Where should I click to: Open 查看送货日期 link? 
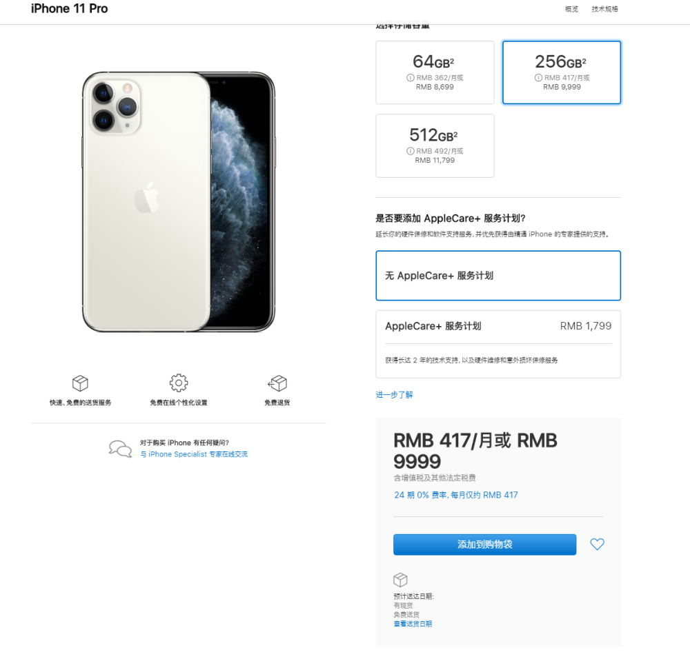coord(413,624)
